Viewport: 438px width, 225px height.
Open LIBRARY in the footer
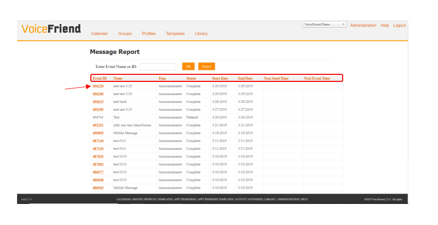[270, 199]
